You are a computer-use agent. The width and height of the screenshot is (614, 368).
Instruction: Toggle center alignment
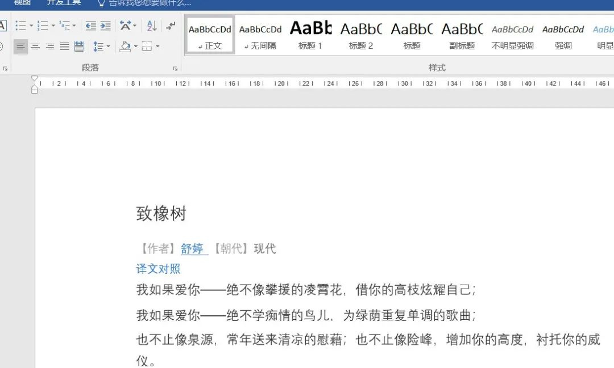[x=35, y=46]
